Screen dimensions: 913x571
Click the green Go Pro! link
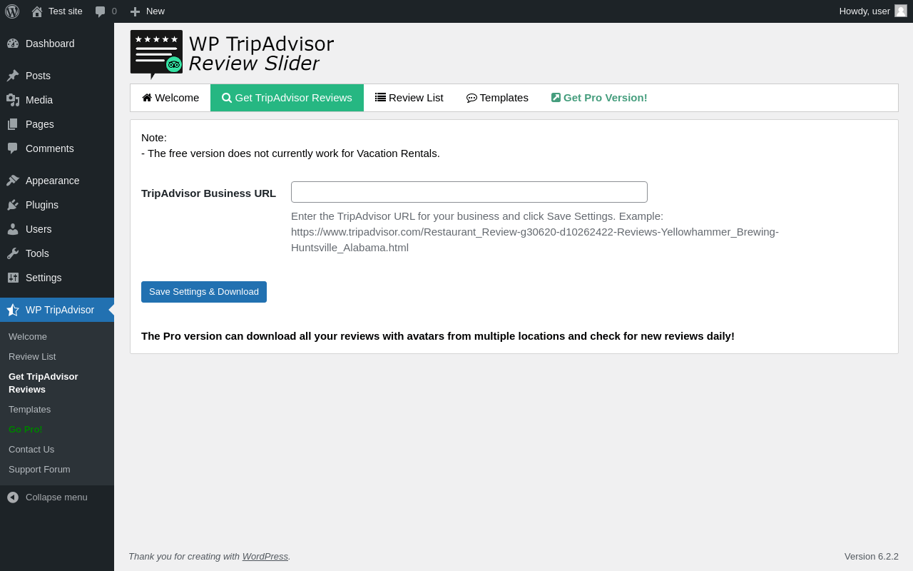point(26,430)
